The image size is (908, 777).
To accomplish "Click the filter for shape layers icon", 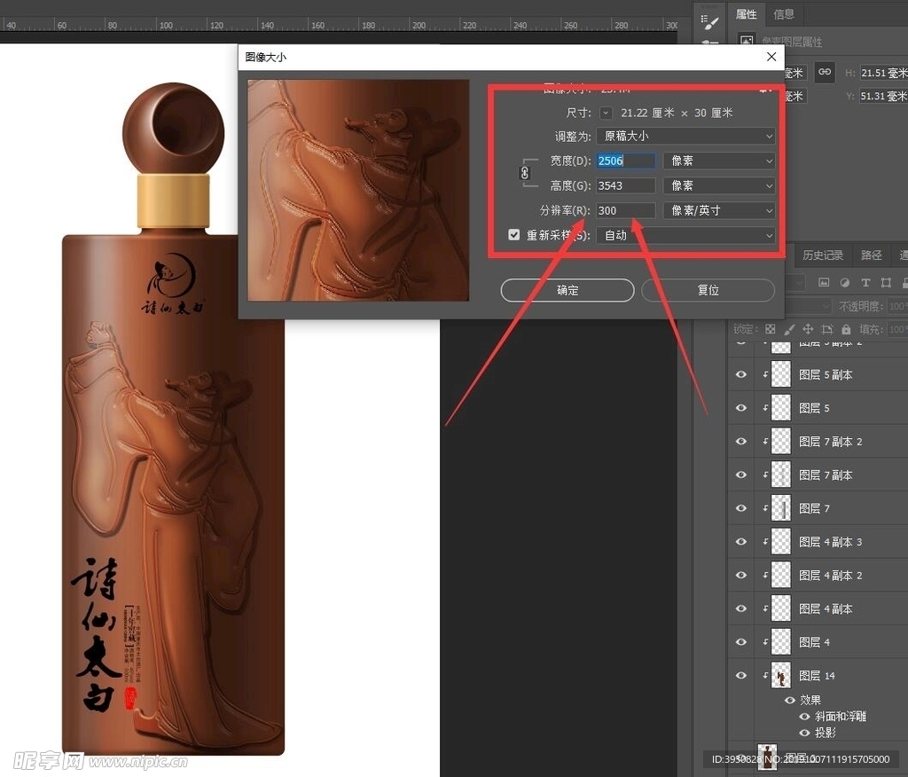I will click(887, 282).
